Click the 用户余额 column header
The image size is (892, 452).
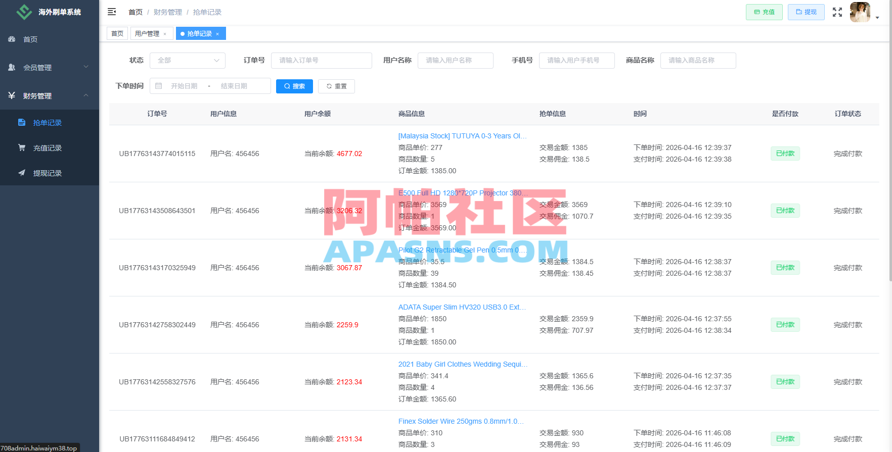[x=318, y=114]
